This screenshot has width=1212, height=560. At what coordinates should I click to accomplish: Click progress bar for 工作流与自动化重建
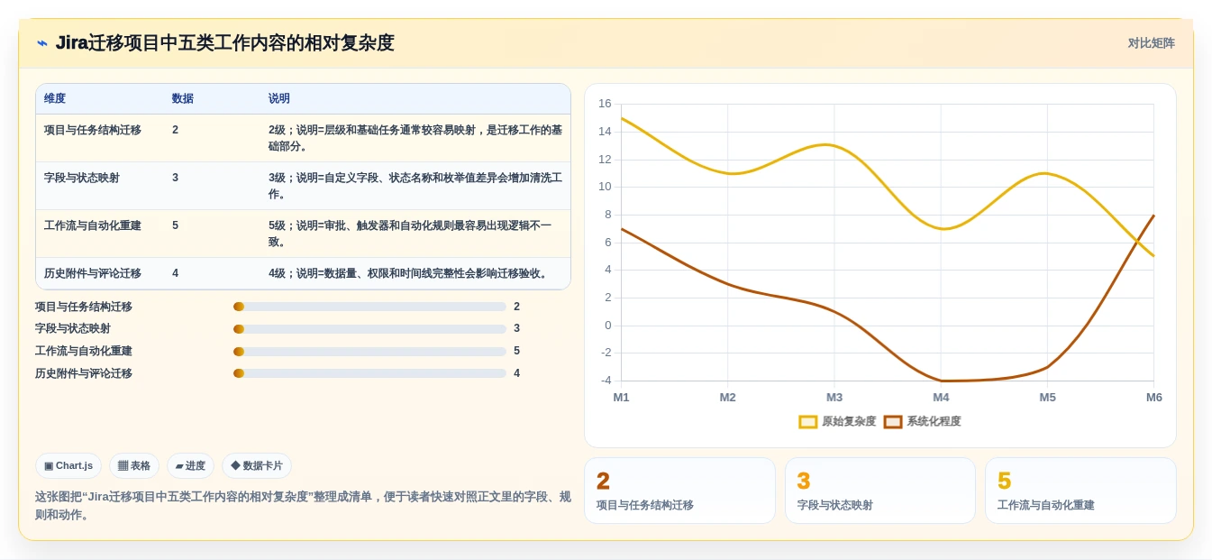click(x=369, y=352)
